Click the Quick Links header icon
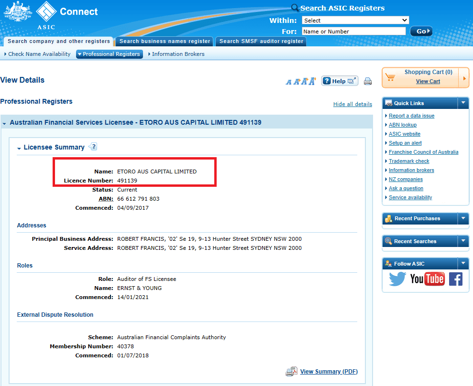The width and height of the screenshot is (473, 386). (x=389, y=103)
